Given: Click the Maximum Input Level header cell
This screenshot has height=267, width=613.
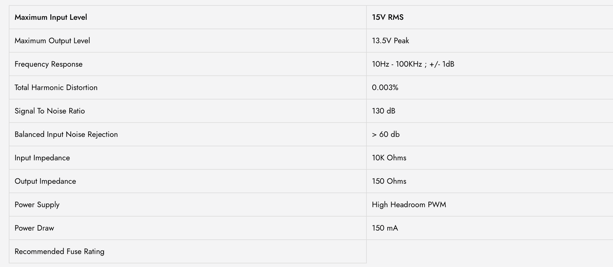Looking at the screenshot, I should click(188, 17).
